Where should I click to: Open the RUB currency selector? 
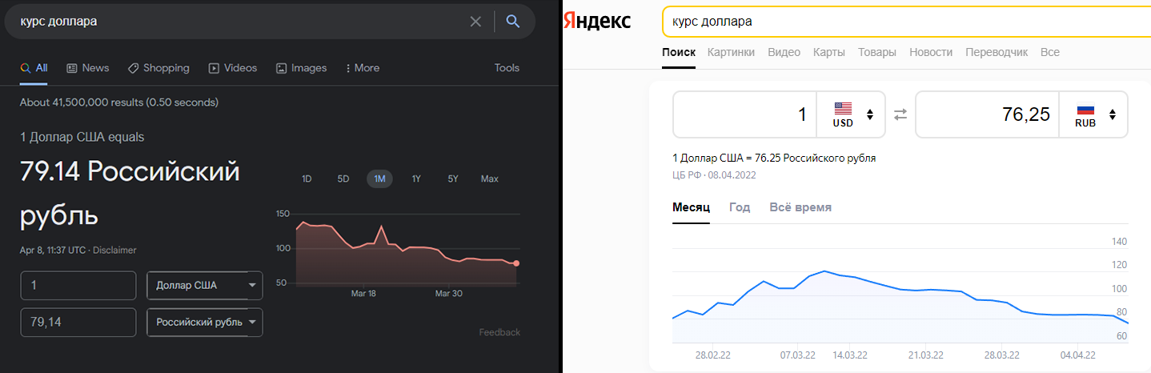point(1093,114)
